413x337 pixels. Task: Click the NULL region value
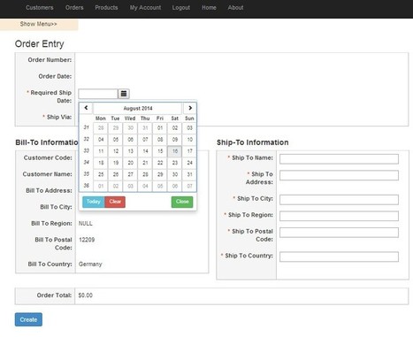point(86,224)
